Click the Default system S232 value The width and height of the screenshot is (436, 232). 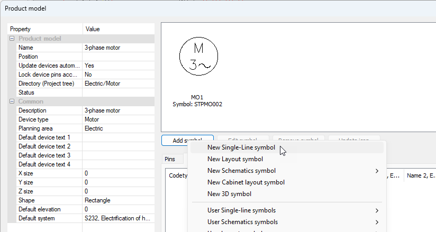[x=119, y=218]
